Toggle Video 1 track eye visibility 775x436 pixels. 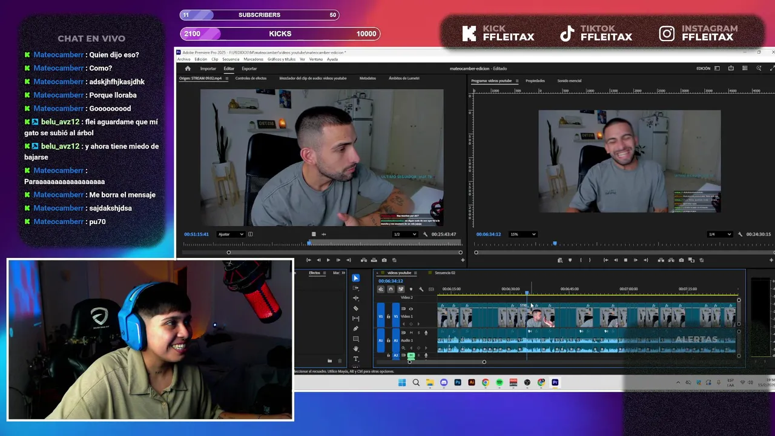pyautogui.click(x=411, y=309)
